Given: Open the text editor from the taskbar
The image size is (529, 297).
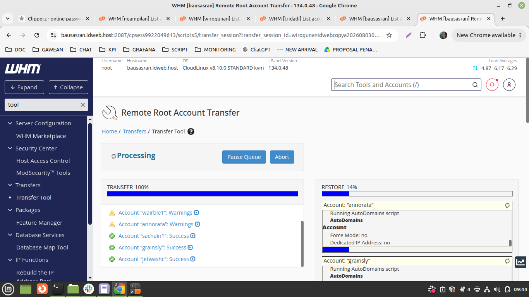Looking at the screenshot, I should [x=104, y=289].
